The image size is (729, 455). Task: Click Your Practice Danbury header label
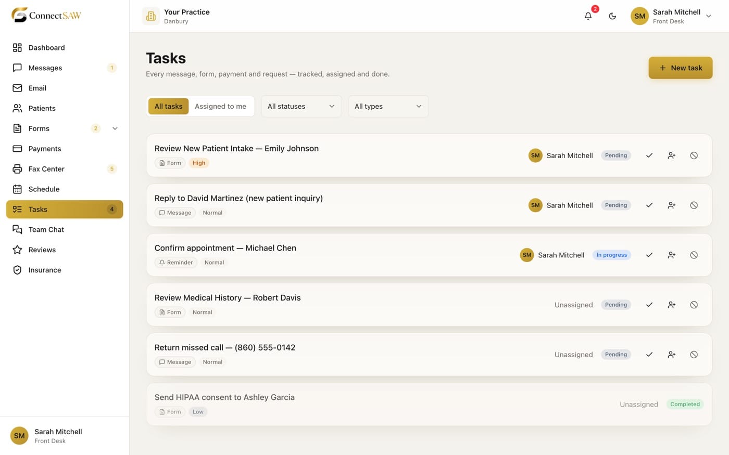click(187, 16)
